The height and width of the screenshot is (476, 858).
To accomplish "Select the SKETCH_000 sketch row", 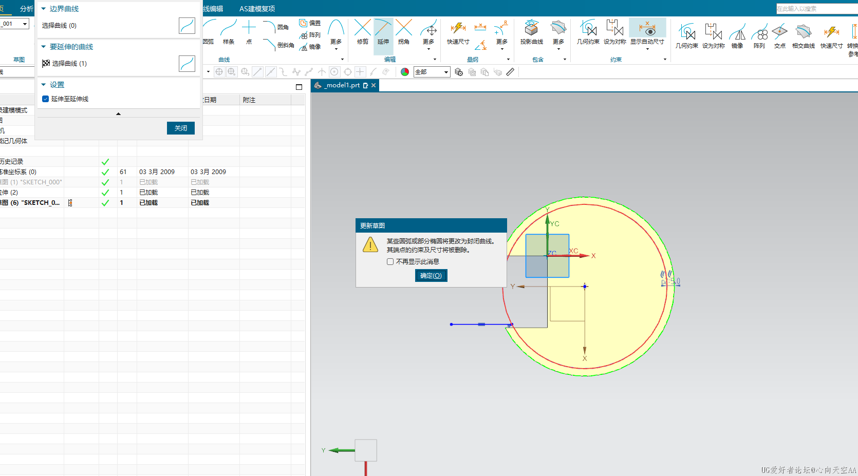I will point(152,182).
